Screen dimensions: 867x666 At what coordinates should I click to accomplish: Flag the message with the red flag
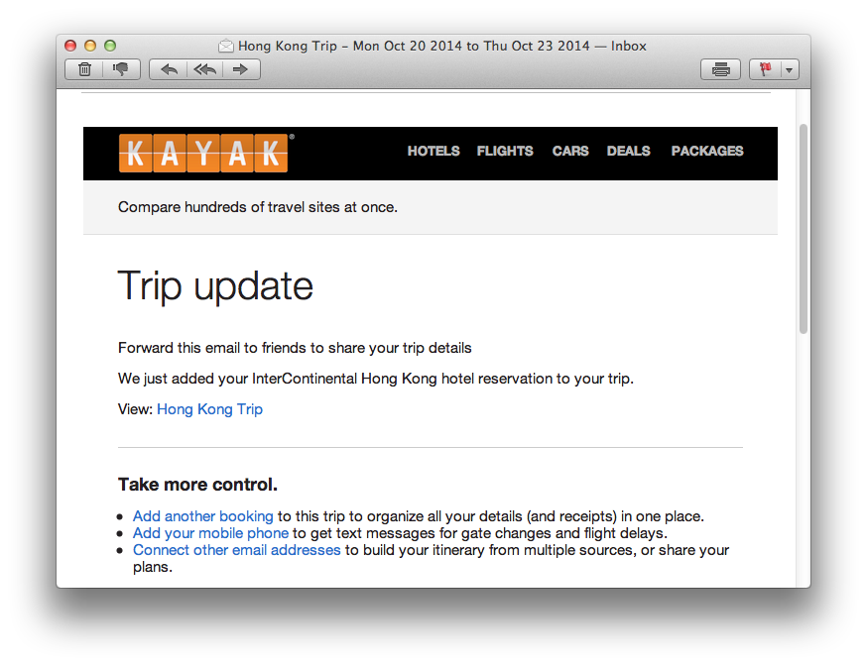(x=765, y=69)
